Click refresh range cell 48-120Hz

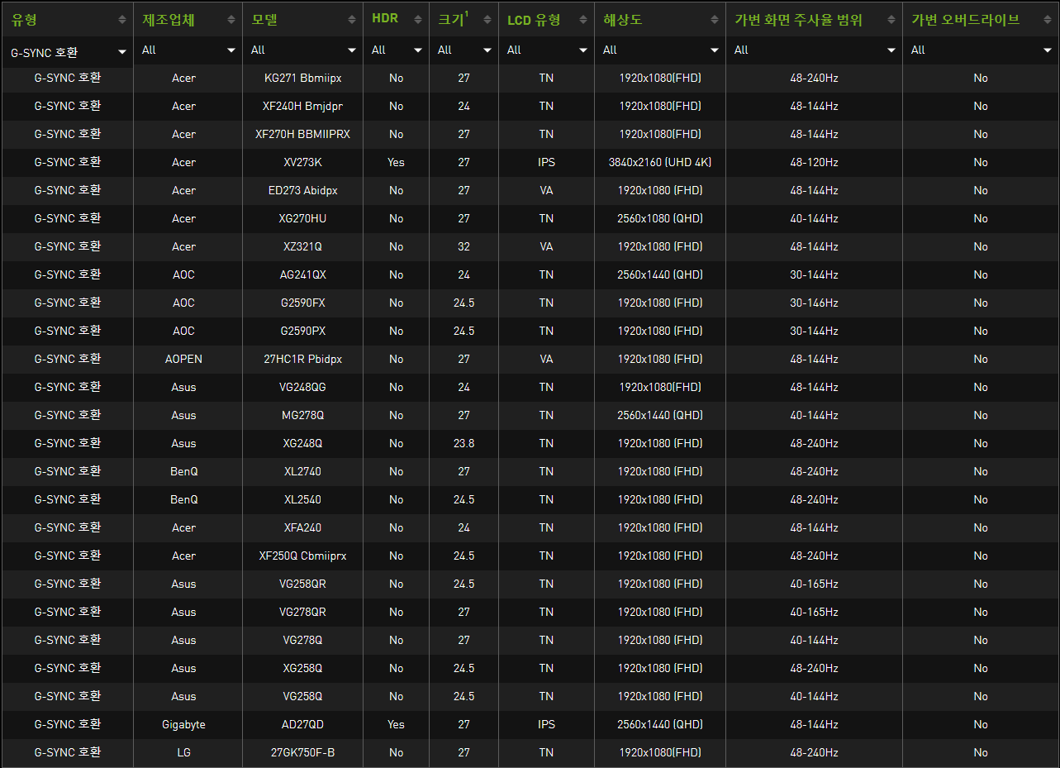tap(814, 163)
